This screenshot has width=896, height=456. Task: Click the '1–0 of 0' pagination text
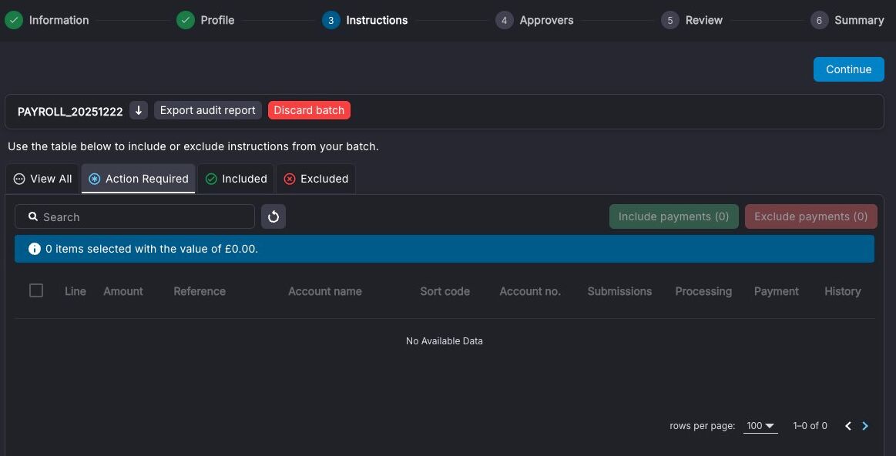pyautogui.click(x=810, y=426)
